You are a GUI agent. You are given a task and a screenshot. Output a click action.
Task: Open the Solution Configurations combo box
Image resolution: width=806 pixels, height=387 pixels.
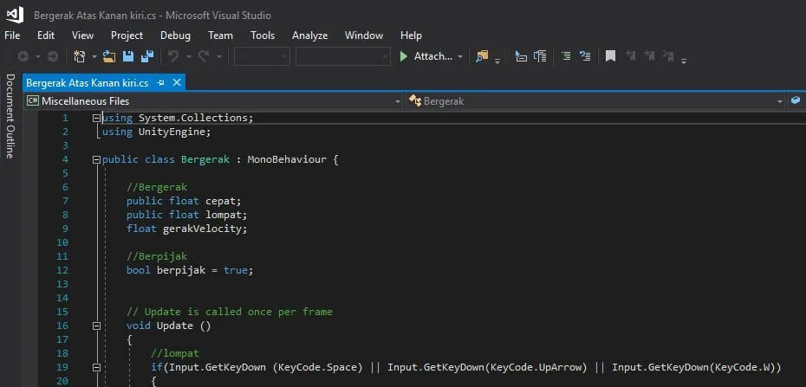[x=262, y=56]
